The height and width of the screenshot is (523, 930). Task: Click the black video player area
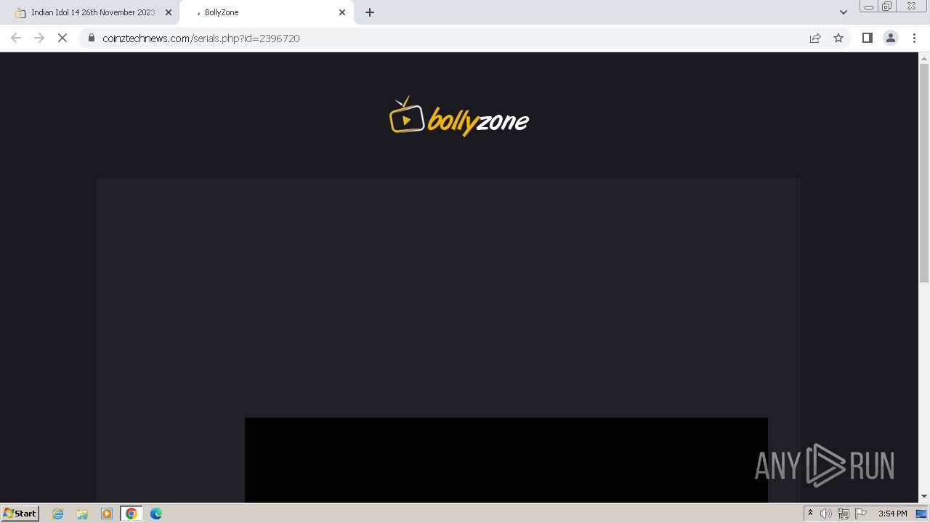coord(506,459)
